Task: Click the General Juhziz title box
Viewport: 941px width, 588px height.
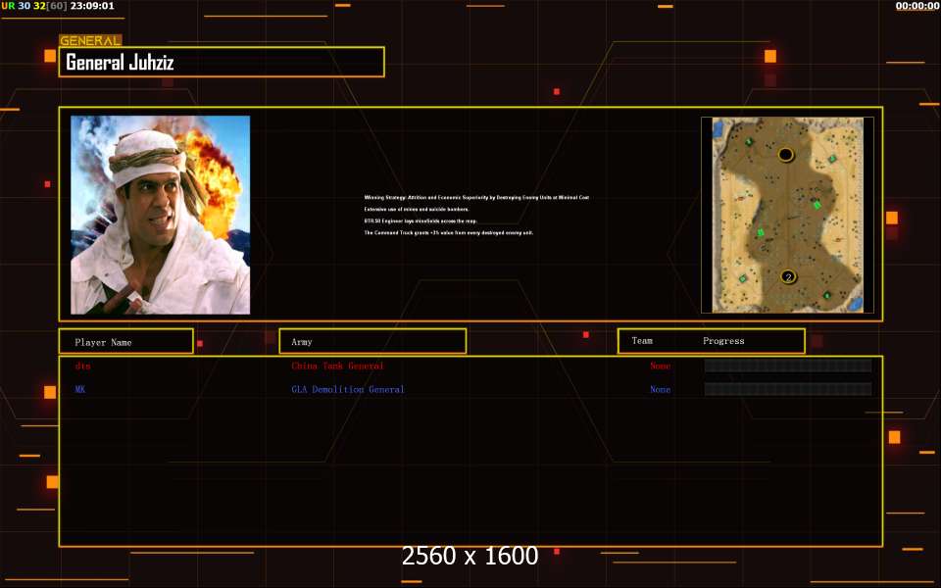Action: coord(222,62)
